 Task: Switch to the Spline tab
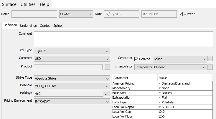click(x=57, y=26)
